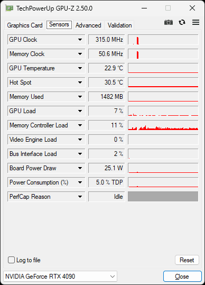Click the camera screenshot icon

tap(169, 22)
